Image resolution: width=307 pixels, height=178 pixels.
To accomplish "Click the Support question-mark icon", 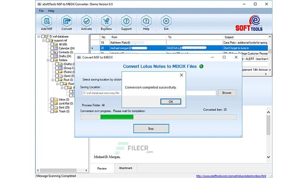I will click(126, 21).
